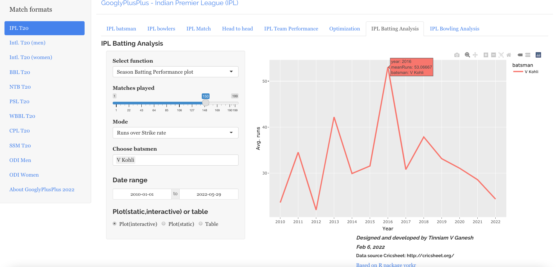This screenshot has width=556, height=267.
Task: Switch to the IPL Bowling Analysis tab
Action: pos(454,29)
